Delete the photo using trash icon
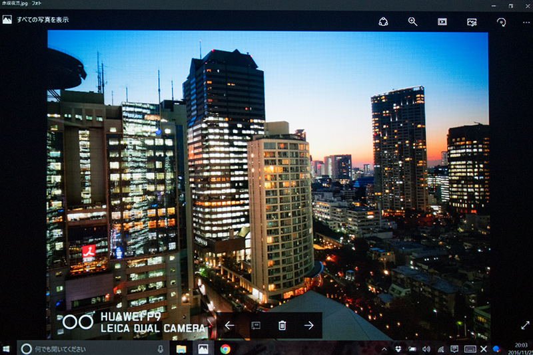This screenshot has height=355, width=533. [x=282, y=326]
